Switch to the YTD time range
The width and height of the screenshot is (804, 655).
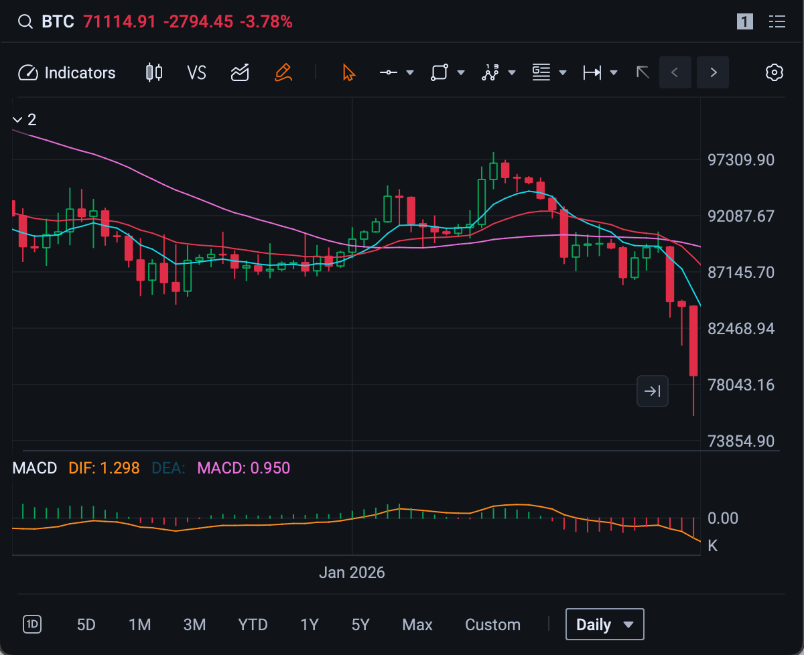[x=253, y=625]
